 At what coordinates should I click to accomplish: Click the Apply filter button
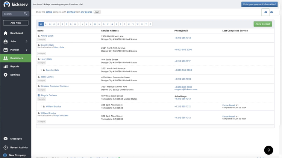tap(97, 12)
